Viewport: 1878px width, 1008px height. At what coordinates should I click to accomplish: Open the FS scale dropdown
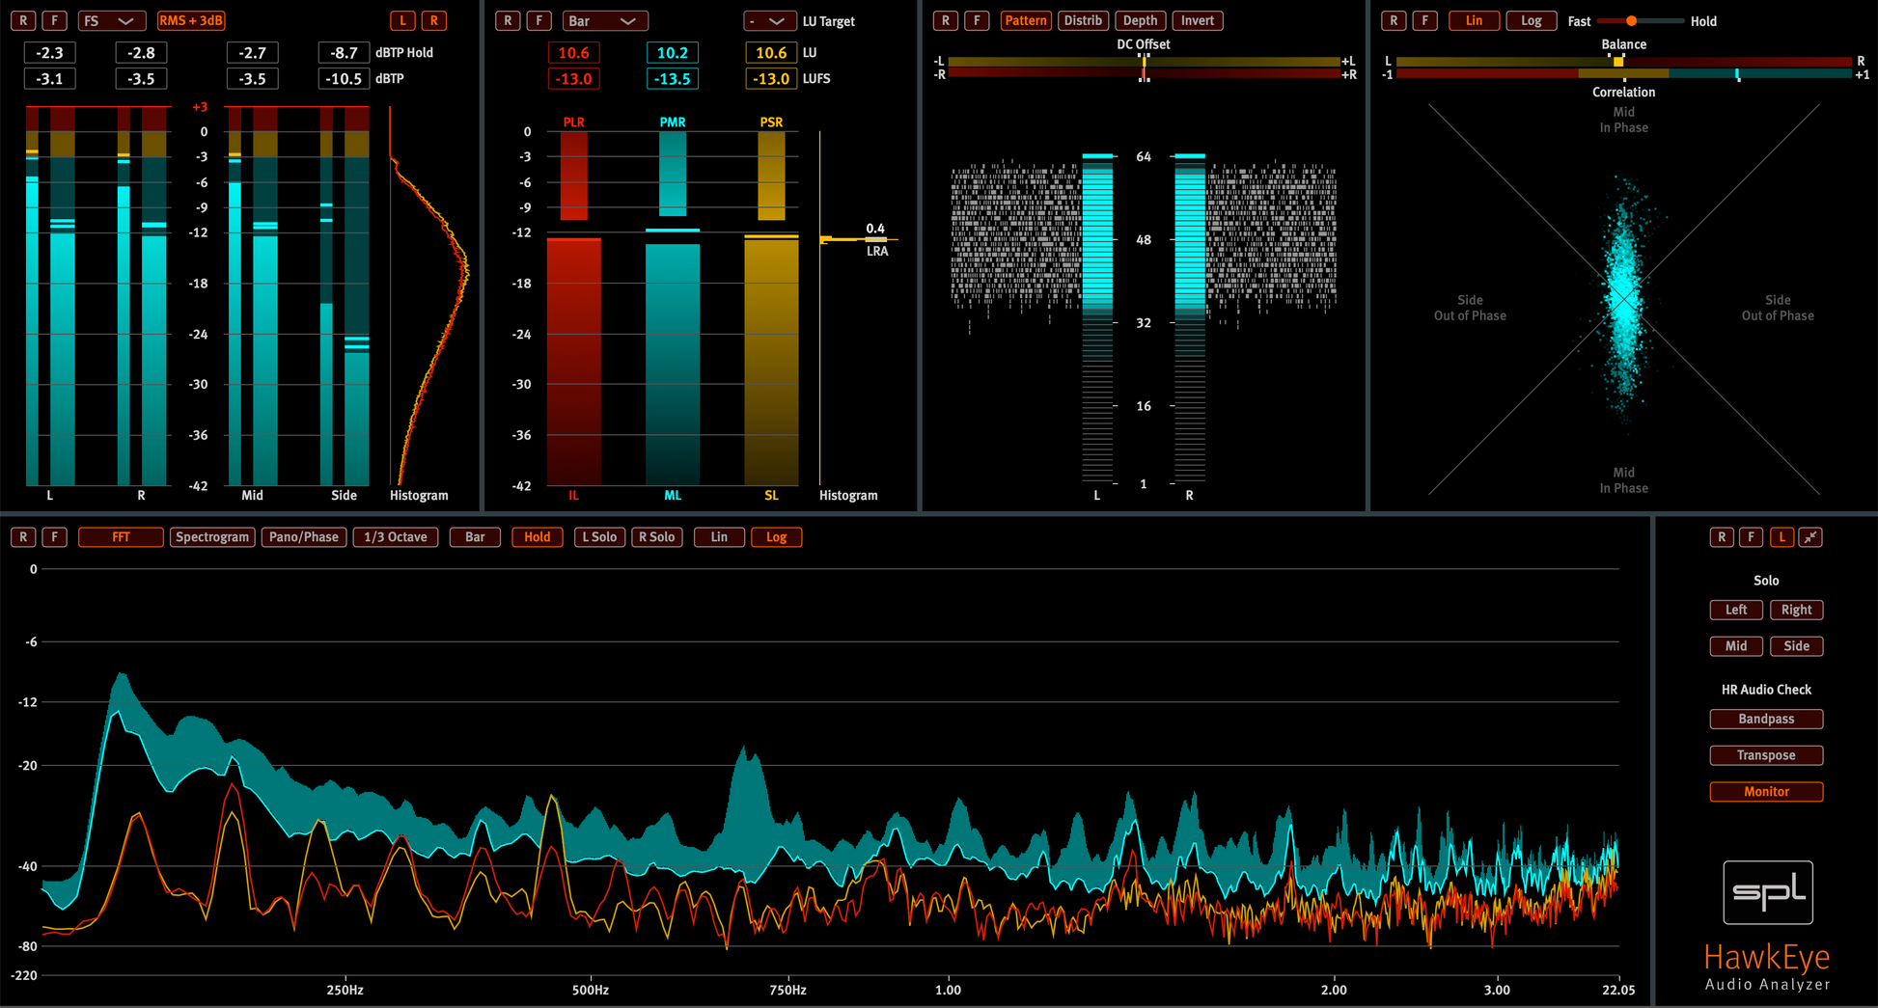coord(110,20)
